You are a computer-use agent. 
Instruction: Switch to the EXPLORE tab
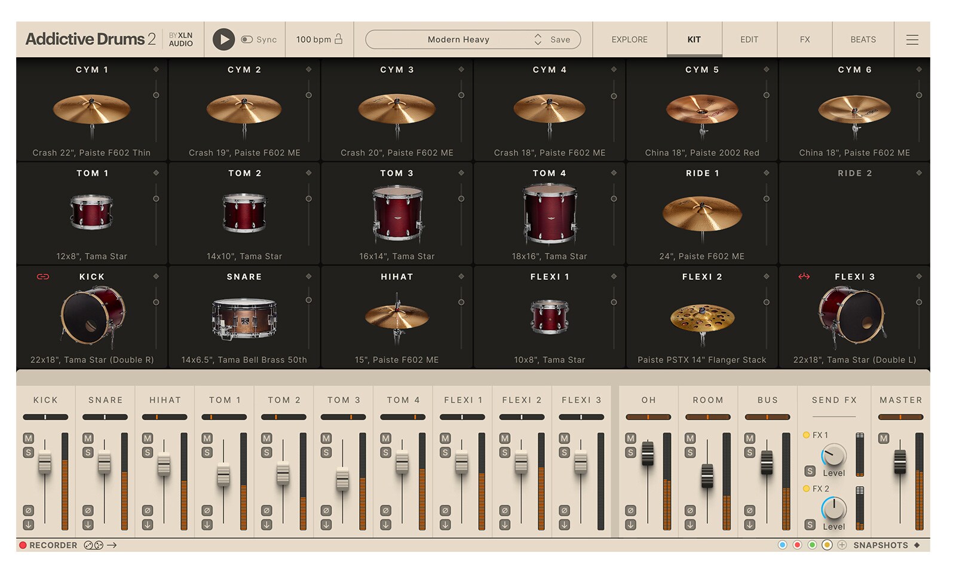[629, 39]
